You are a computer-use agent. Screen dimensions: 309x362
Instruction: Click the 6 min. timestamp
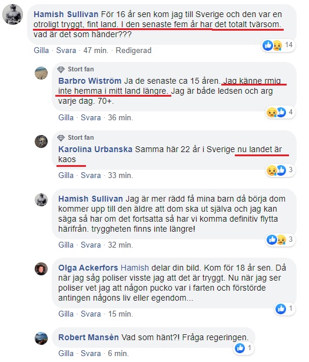coord(118,354)
